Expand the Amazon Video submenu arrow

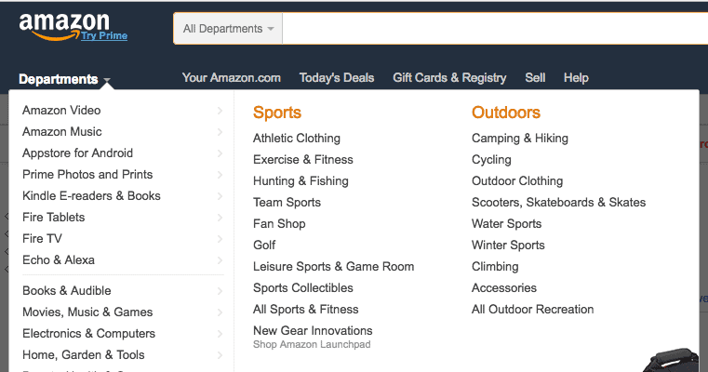click(220, 111)
